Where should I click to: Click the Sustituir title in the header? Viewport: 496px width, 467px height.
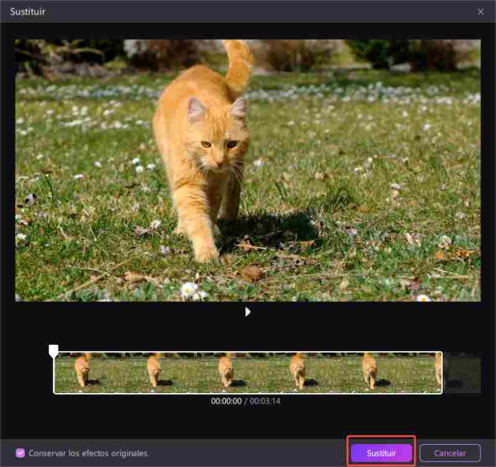click(x=27, y=12)
